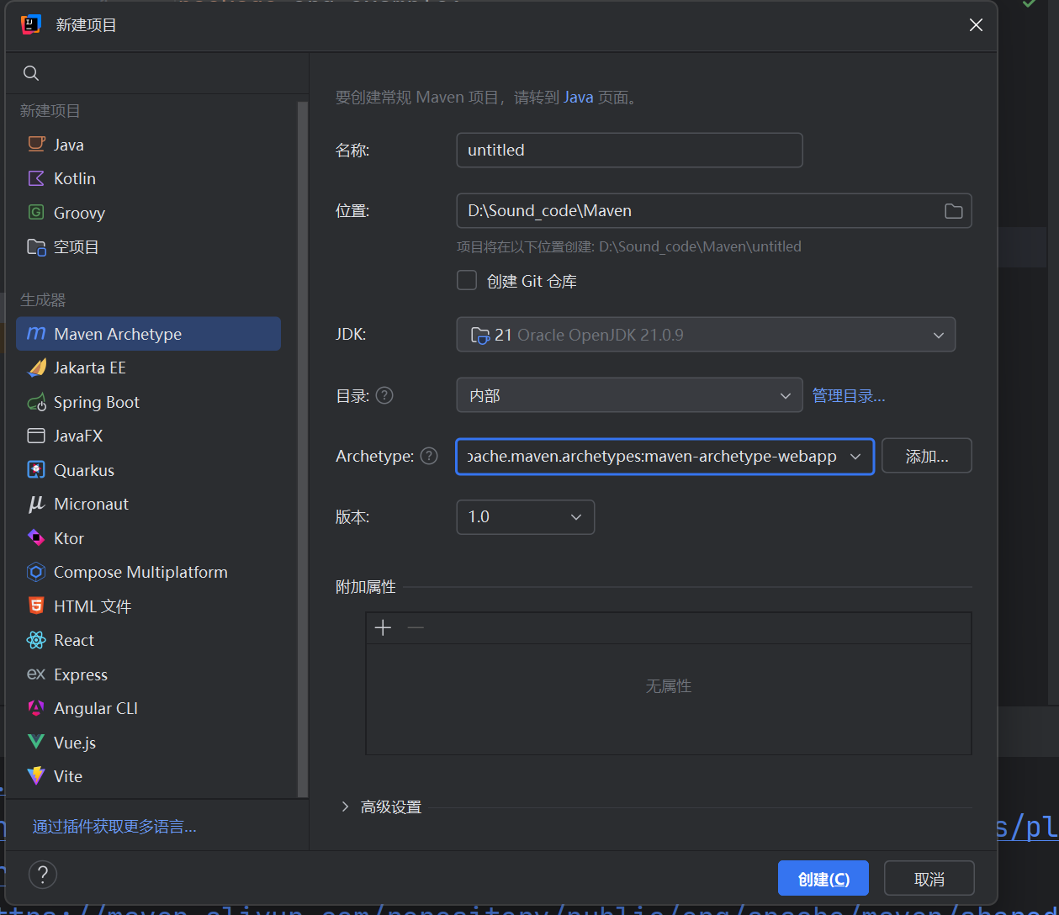Viewport: 1059px width, 915px height.
Task: Select the Ktor list entry
Action: pos(148,538)
